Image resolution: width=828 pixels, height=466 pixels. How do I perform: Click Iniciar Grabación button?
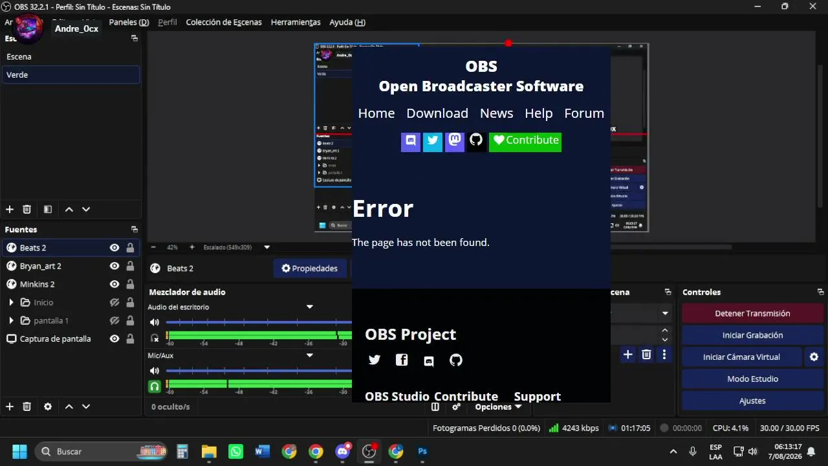coord(752,335)
